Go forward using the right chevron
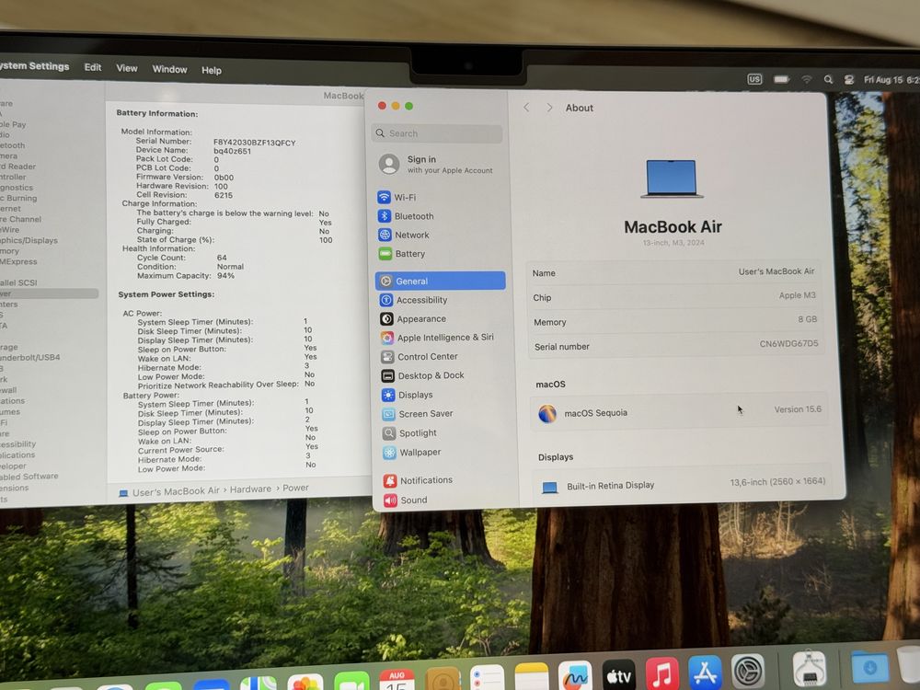Image resolution: width=920 pixels, height=690 pixels. click(549, 108)
